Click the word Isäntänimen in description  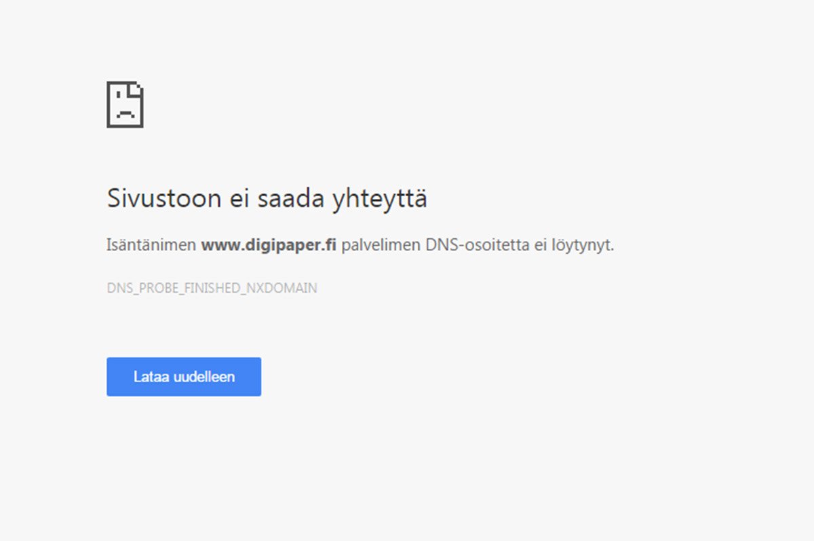[x=151, y=245]
